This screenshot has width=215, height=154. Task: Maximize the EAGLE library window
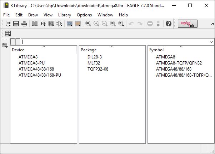[x=190, y=5]
